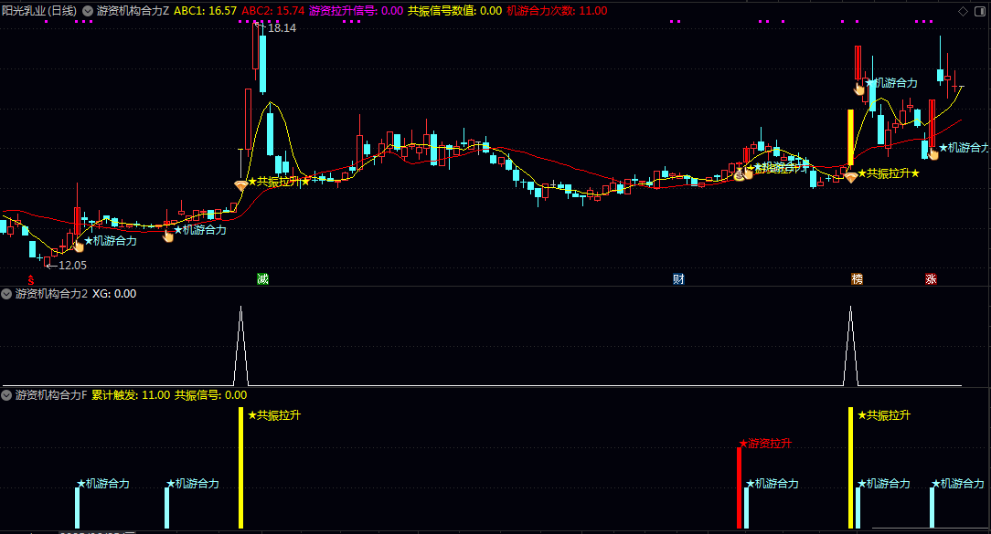
Task: Expand the 游资机构合力2 indicator menu arrow
Action: point(6,294)
